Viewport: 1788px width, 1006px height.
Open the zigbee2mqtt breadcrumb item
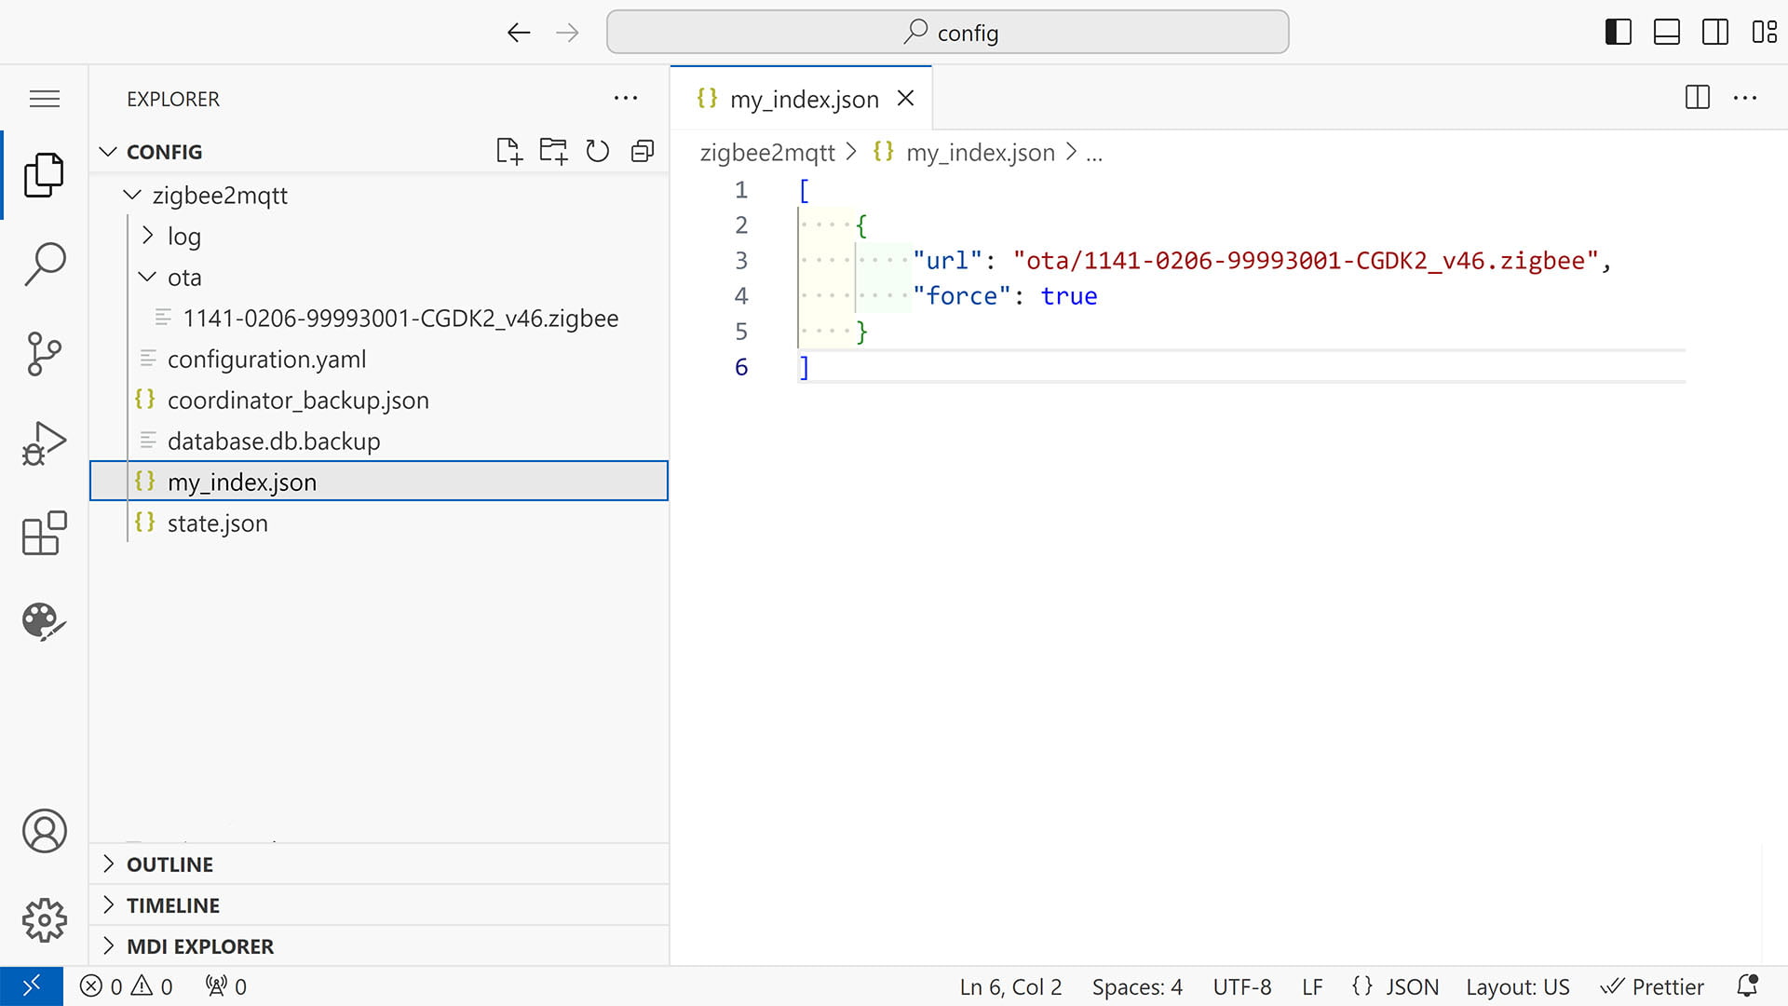click(x=767, y=152)
